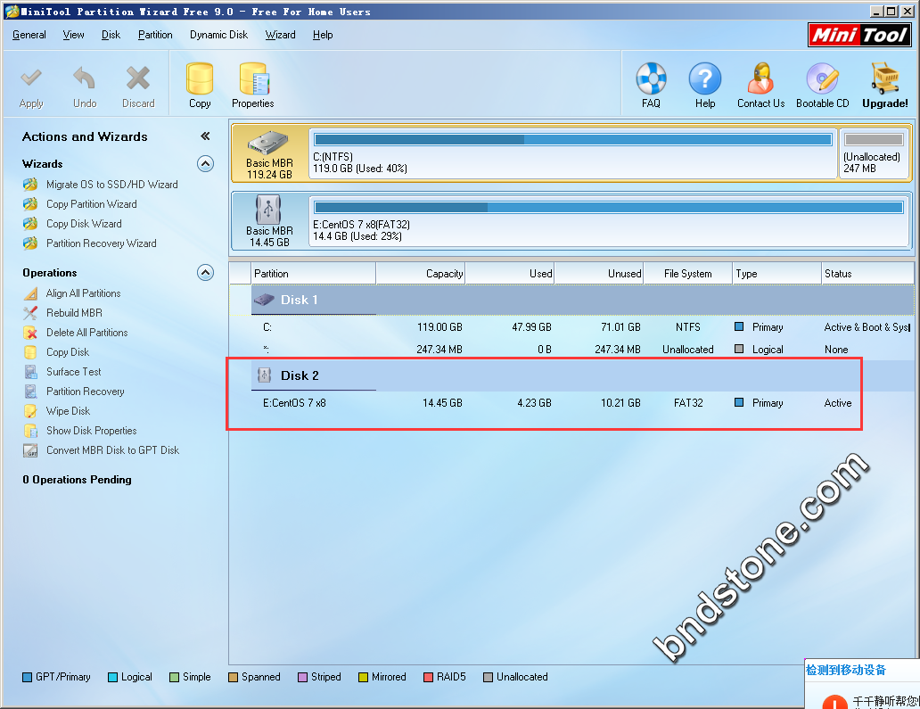Click Convert MBR Disk to GPT Disk
This screenshot has height=709, width=920.
(x=112, y=450)
